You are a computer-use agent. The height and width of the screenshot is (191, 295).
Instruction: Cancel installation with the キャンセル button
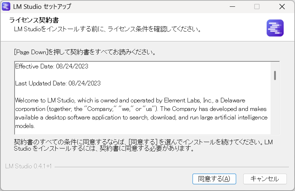[265, 179]
